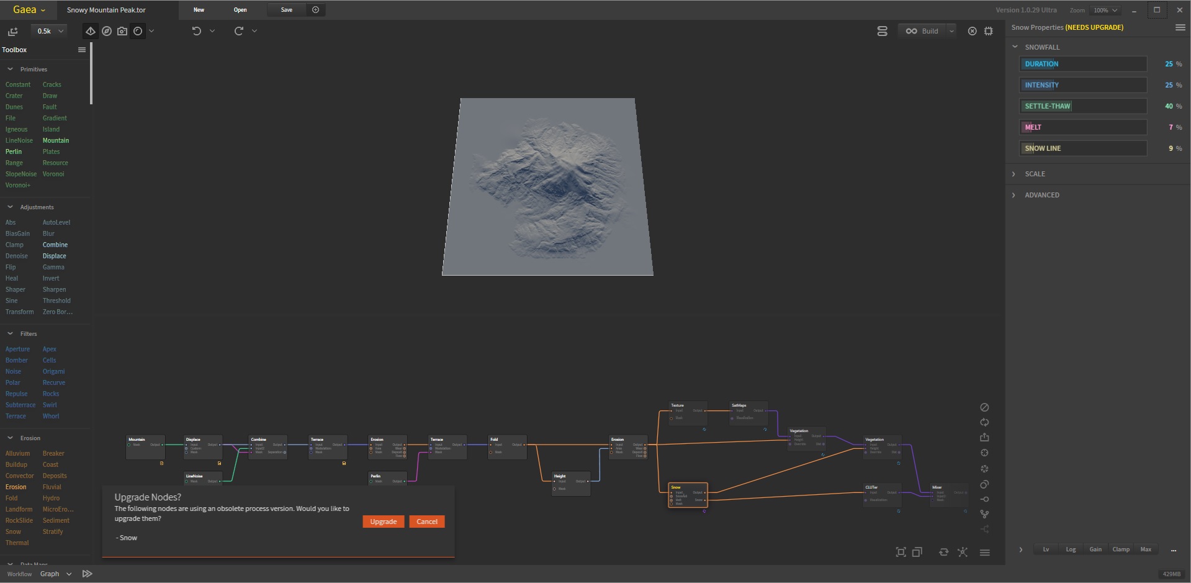Screen dimensions: 1191x583
Task: Click the Lv post-process button
Action: tap(1046, 549)
